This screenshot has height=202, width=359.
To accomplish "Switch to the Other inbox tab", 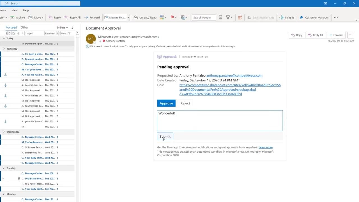I will pyautogui.click(x=24, y=27).
